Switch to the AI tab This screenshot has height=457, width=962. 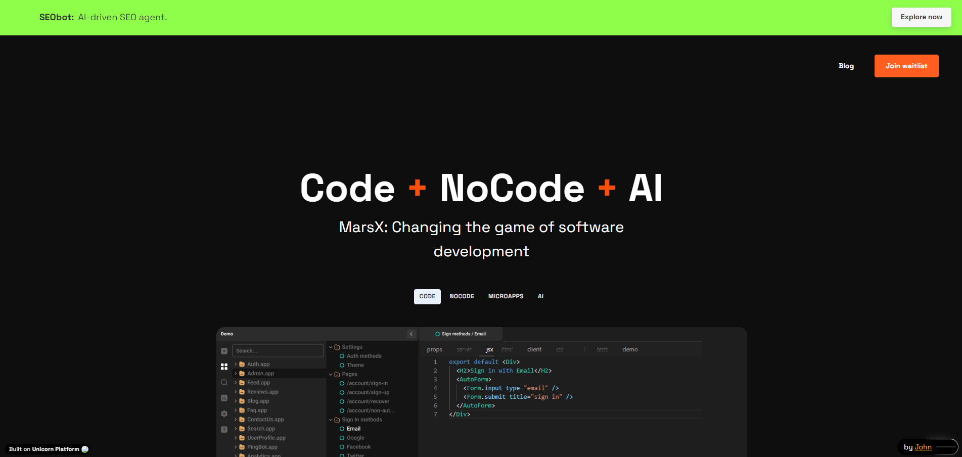[540, 297]
